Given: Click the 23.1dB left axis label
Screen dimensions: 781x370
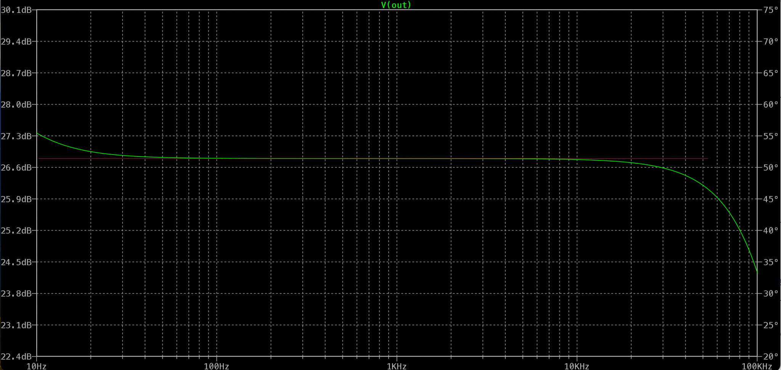Looking at the screenshot, I should click(16, 325).
